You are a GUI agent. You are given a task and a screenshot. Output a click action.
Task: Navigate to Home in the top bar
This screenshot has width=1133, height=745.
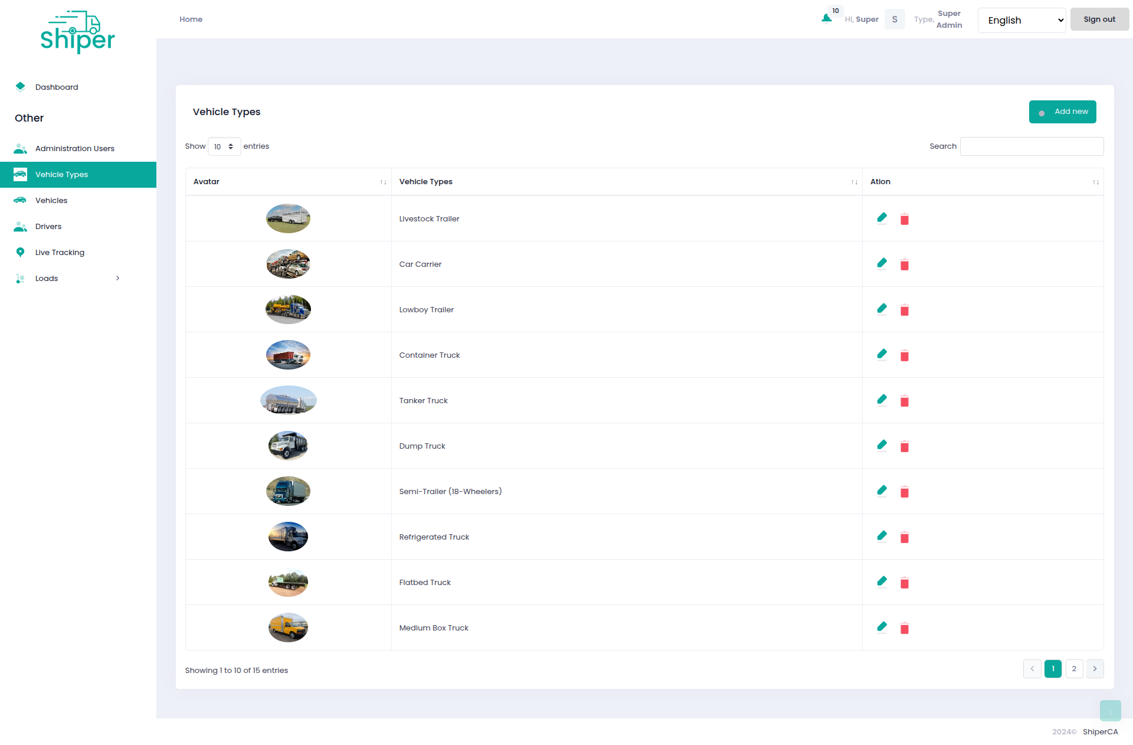(x=191, y=19)
